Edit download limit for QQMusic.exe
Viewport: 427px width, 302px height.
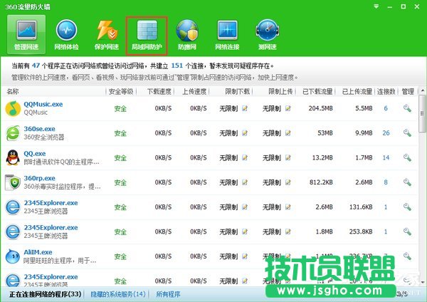click(x=245, y=108)
